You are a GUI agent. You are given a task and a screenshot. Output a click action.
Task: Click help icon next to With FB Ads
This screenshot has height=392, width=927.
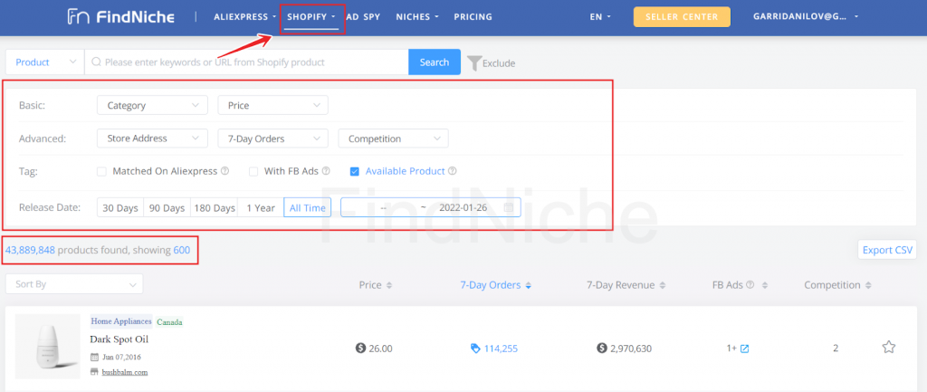coord(326,171)
